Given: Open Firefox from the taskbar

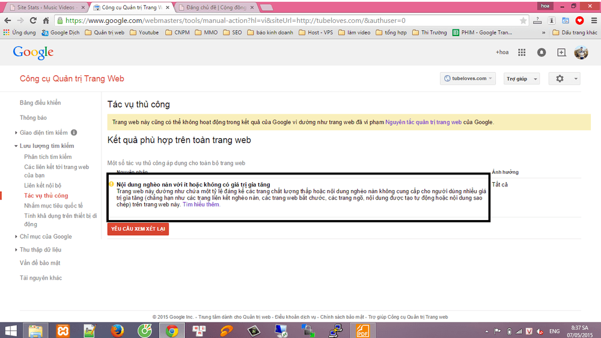Looking at the screenshot, I should coord(117,330).
